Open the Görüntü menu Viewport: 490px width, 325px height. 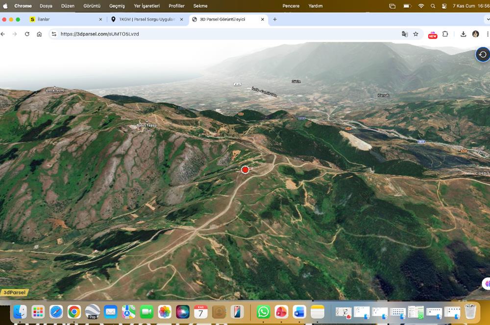(91, 6)
